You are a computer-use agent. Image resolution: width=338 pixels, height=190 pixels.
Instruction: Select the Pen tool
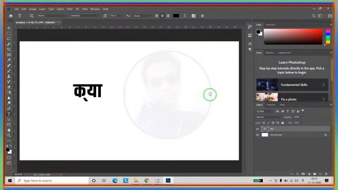9,109
